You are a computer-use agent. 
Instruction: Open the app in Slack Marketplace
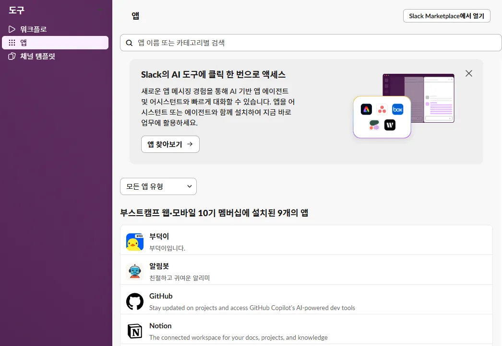click(447, 16)
